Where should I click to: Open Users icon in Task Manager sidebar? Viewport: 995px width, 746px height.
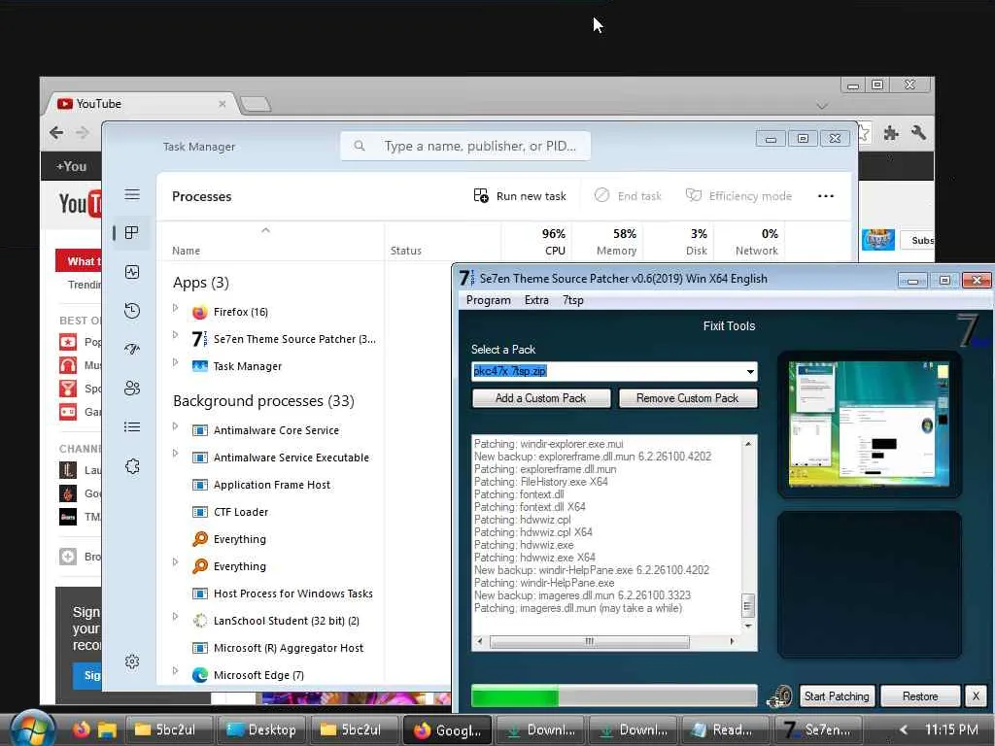coord(132,389)
